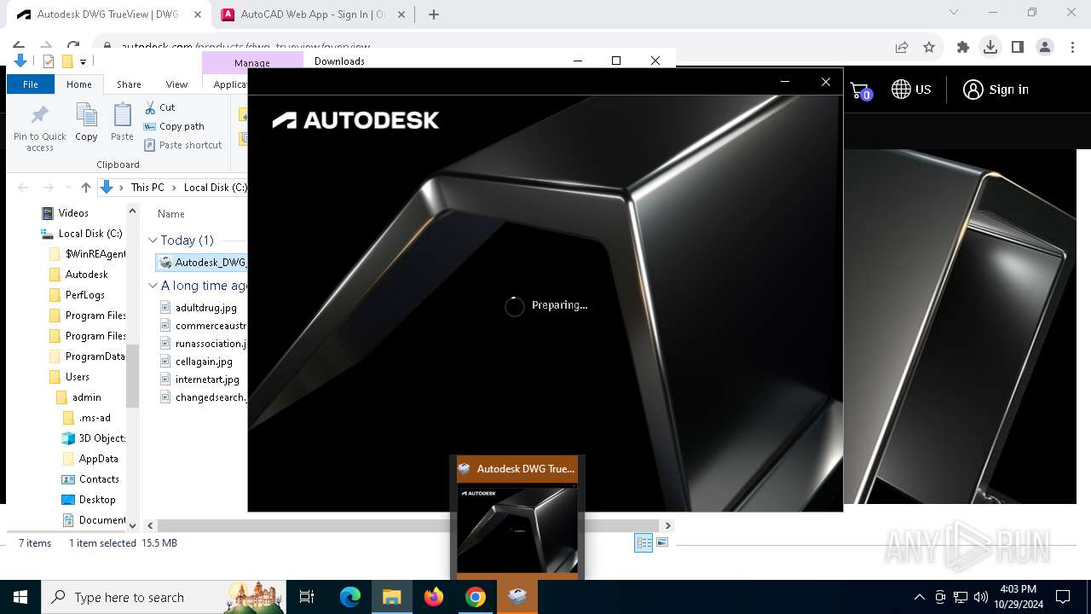Click Sign in on Autodesk site

996,90
